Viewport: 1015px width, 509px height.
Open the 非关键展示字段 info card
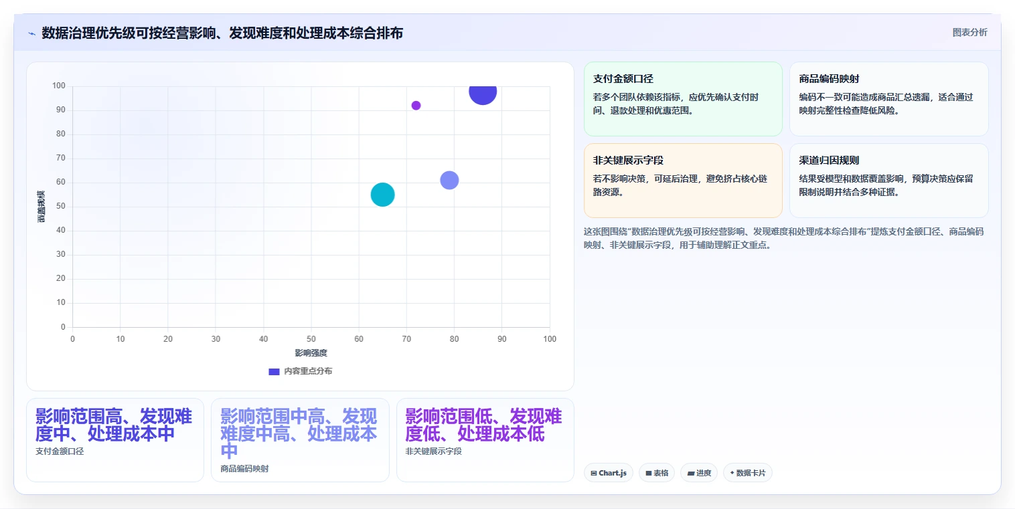click(x=683, y=181)
